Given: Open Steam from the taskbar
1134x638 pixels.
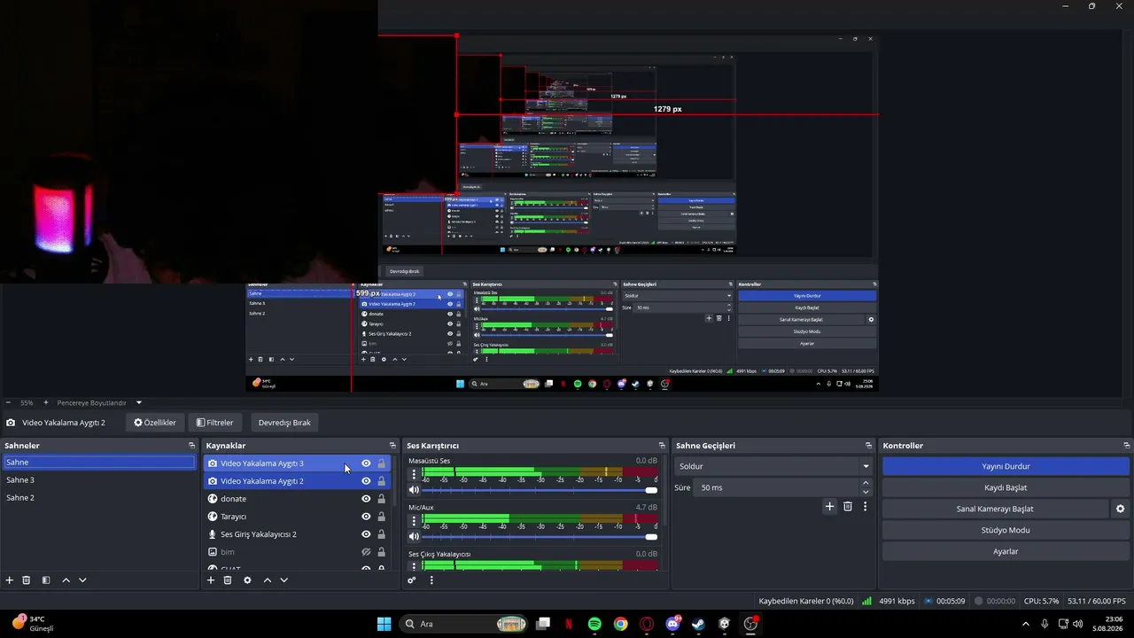Looking at the screenshot, I should click(x=698, y=624).
